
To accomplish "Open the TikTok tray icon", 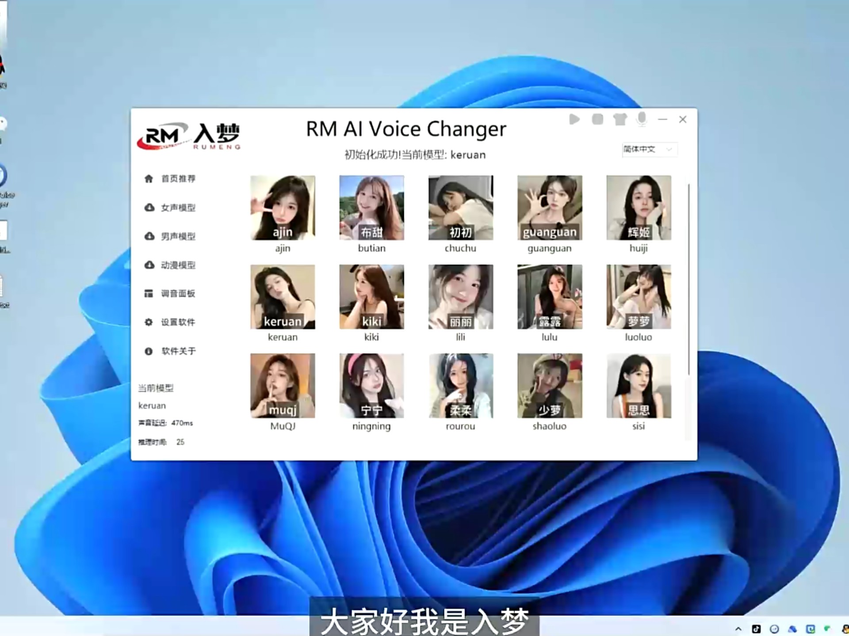I will 756,629.
